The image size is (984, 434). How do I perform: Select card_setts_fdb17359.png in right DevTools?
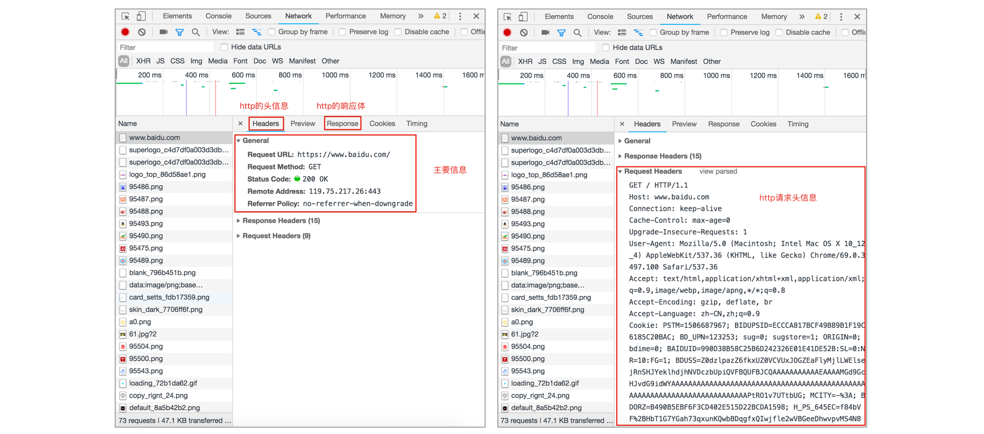tap(556, 297)
